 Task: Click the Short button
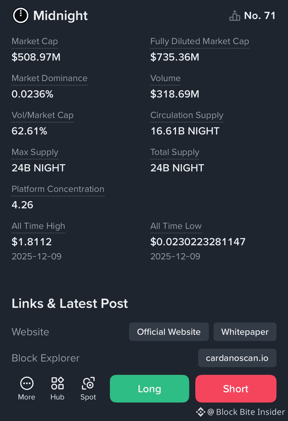pyautogui.click(x=236, y=389)
